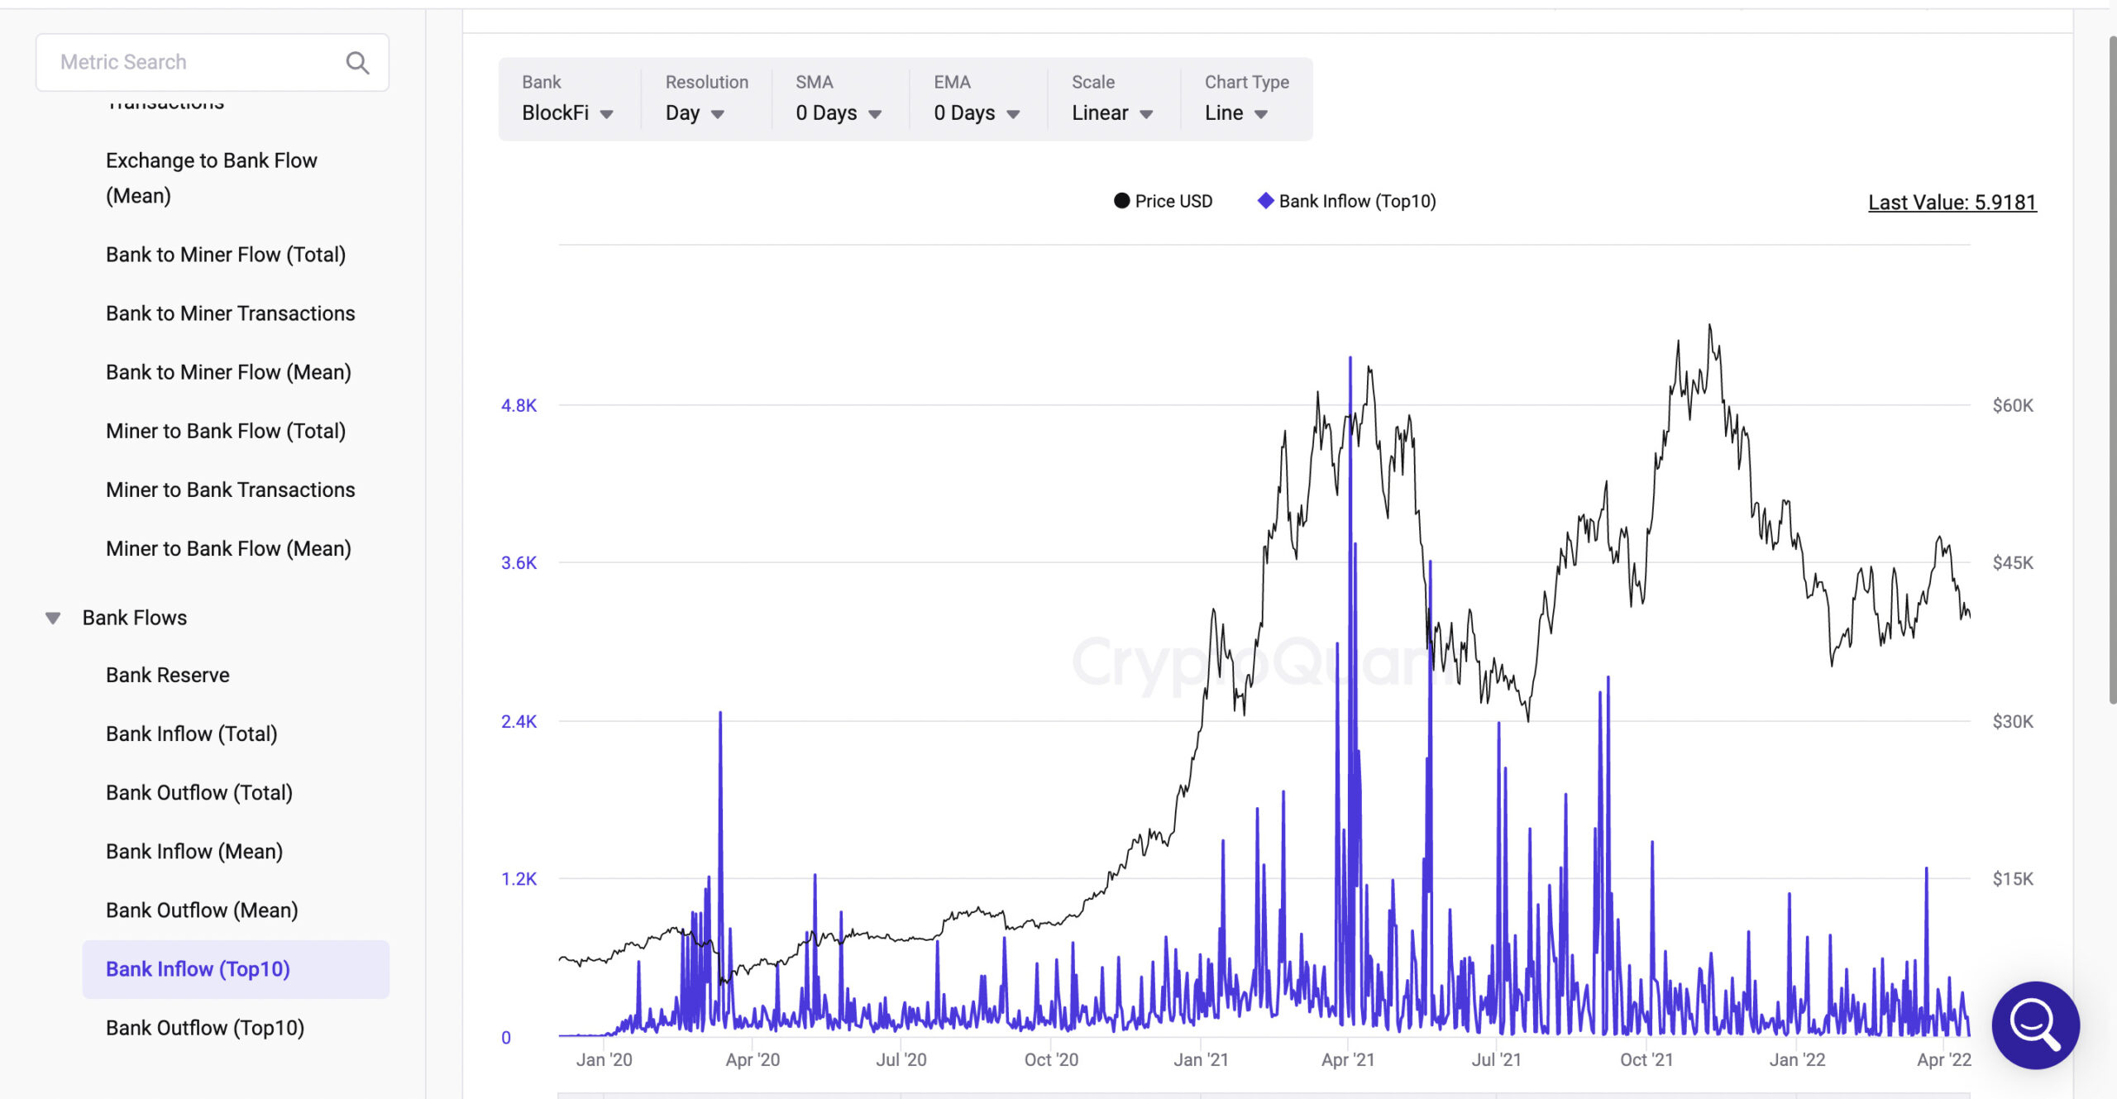This screenshot has width=2117, height=1099.
Task: Click the Jul '20 x-axis label
Action: click(x=901, y=1059)
